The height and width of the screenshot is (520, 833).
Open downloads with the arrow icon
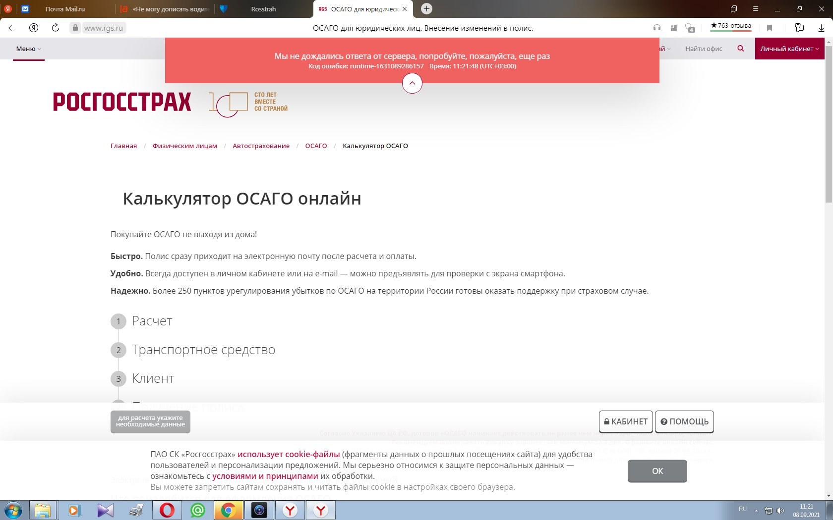[821, 28]
